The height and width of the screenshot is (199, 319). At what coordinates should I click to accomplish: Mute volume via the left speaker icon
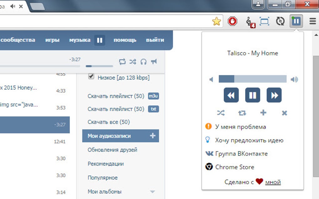211,80
